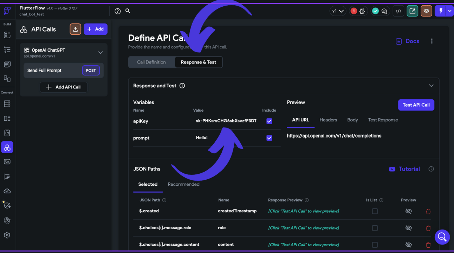Viewport: 454px width, 253px height.
Task: Delete the $.created JSON path row
Action: pyautogui.click(x=428, y=211)
